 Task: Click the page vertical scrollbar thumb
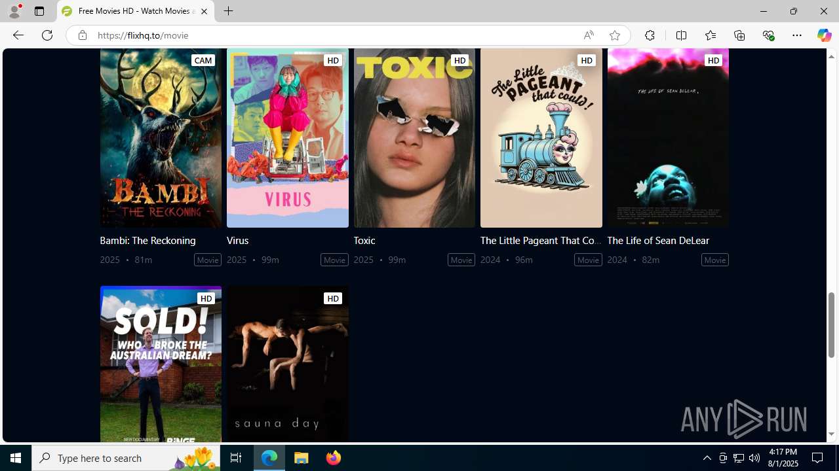pos(831,325)
